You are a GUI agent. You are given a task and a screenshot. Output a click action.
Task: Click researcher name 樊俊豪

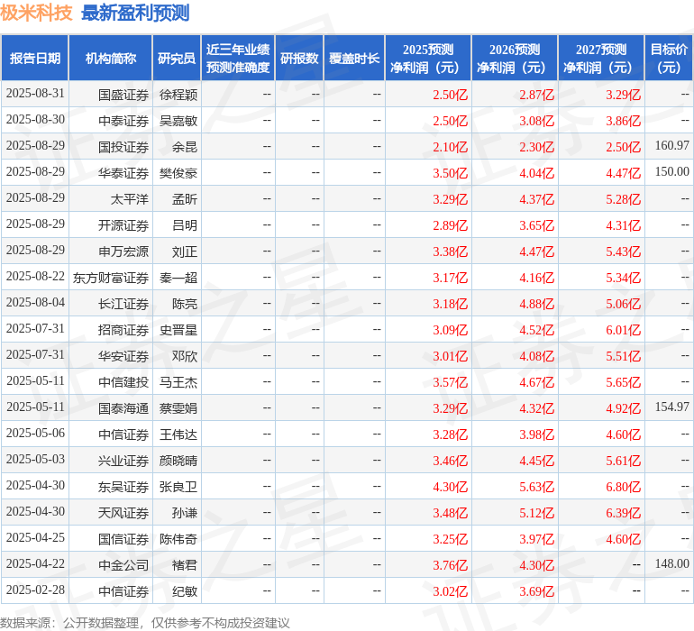[178, 173]
